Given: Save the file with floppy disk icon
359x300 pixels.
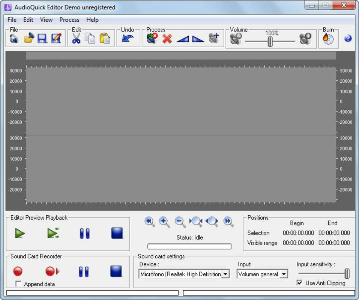Looking at the screenshot, I should coord(42,39).
